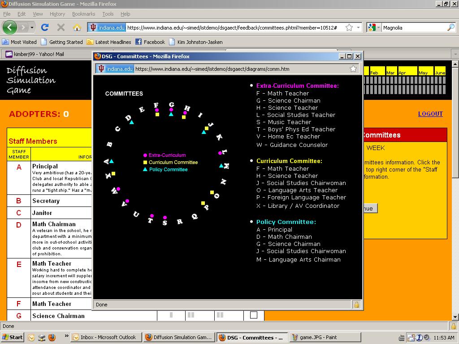Click the Back navigation button
Image resolution: width=459 pixels, height=344 pixels.
(x=9, y=27)
